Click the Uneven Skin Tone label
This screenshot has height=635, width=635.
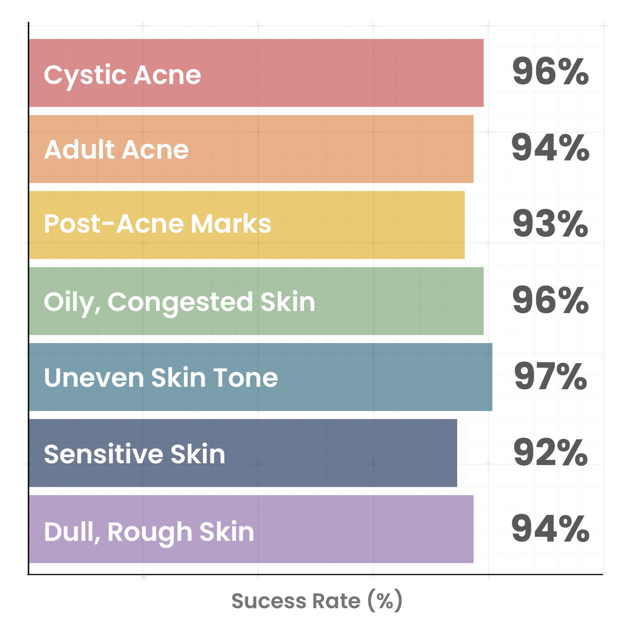161,378
